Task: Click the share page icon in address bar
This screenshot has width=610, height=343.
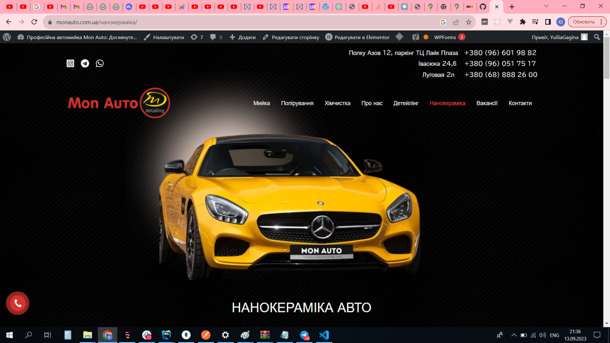Action: (456, 22)
